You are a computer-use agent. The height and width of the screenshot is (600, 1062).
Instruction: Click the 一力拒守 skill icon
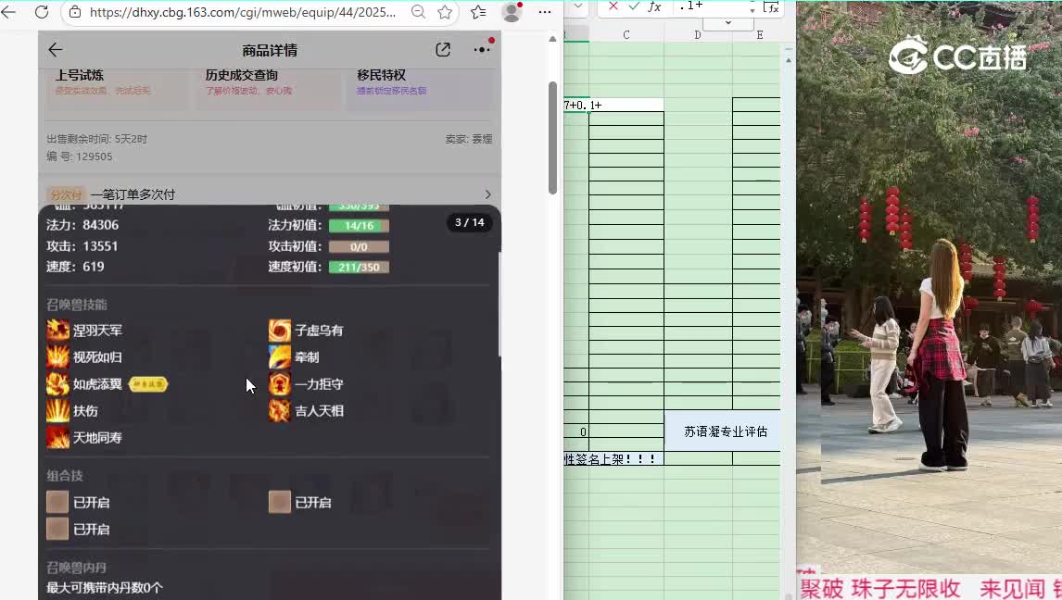(280, 384)
